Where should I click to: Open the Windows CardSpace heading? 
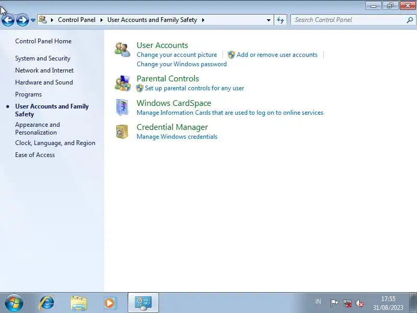[x=174, y=103]
